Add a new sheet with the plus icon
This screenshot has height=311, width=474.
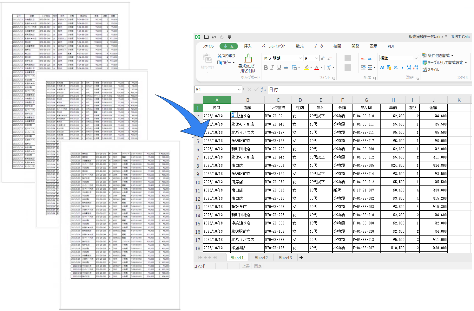[301, 257]
